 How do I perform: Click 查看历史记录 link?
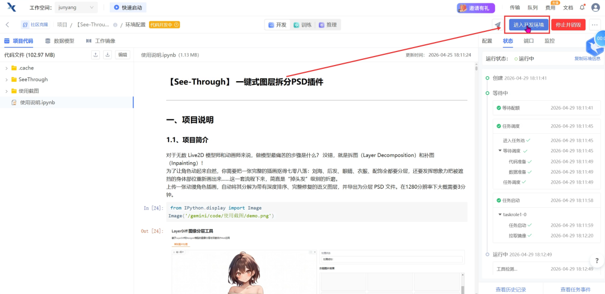pos(510,290)
